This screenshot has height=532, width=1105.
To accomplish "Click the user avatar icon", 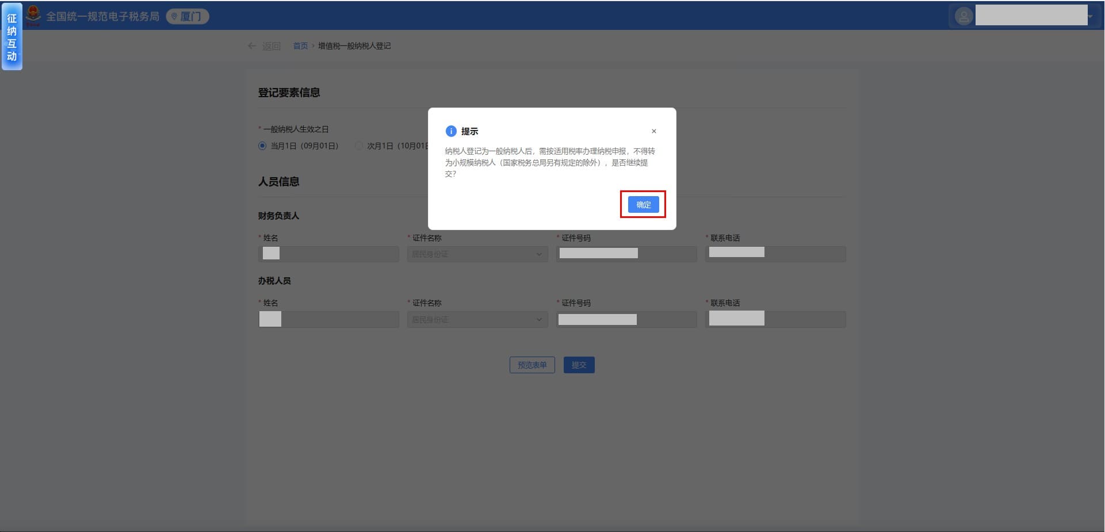I will point(963,16).
